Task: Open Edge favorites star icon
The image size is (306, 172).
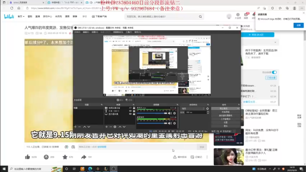Action: point(280,8)
